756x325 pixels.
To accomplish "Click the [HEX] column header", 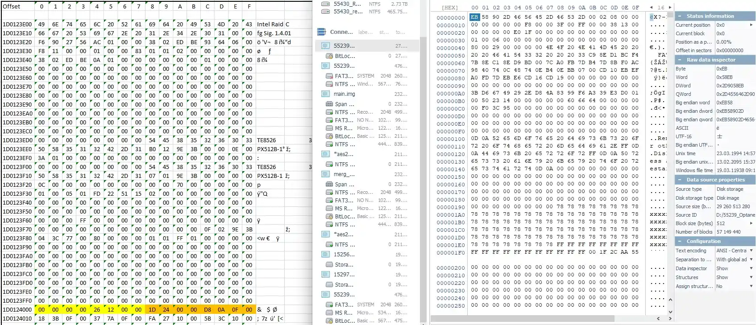I will click(x=449, y=8).
